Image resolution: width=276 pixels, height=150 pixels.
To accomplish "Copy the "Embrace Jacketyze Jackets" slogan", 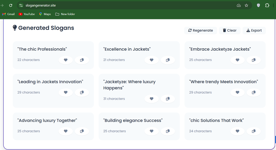I will [254, 60].
